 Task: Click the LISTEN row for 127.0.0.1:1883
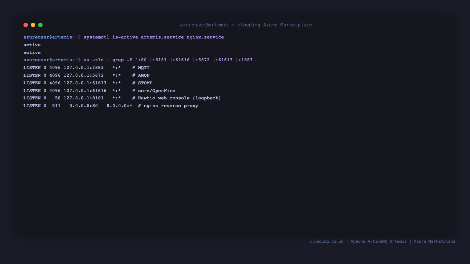pos(87,68)
